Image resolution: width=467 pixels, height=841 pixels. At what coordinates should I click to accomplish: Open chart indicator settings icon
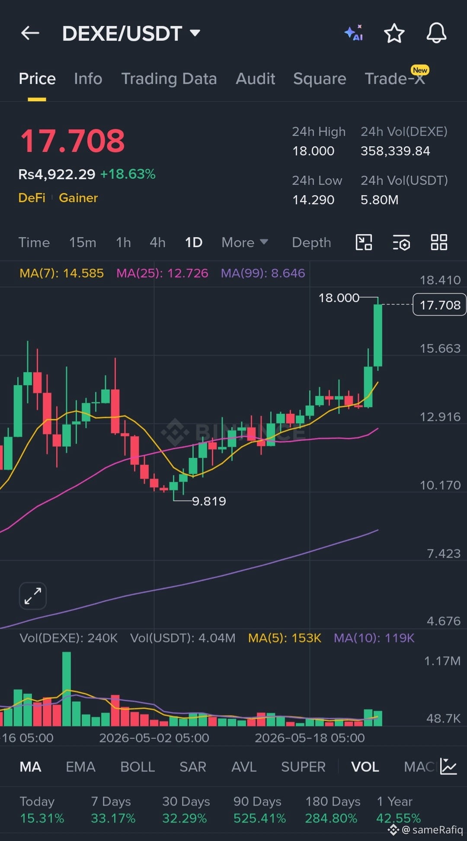[x=401, y=243]
